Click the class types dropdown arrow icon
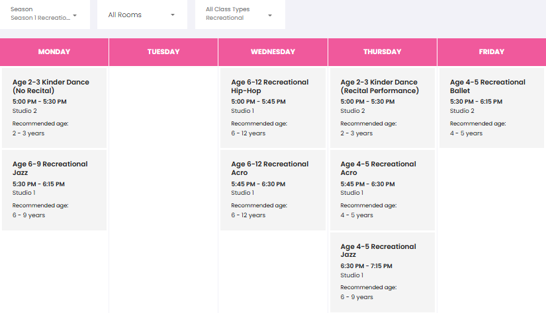 270,16
